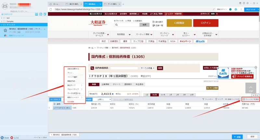Click the gold 口座開設 button

tap(179, 23)
